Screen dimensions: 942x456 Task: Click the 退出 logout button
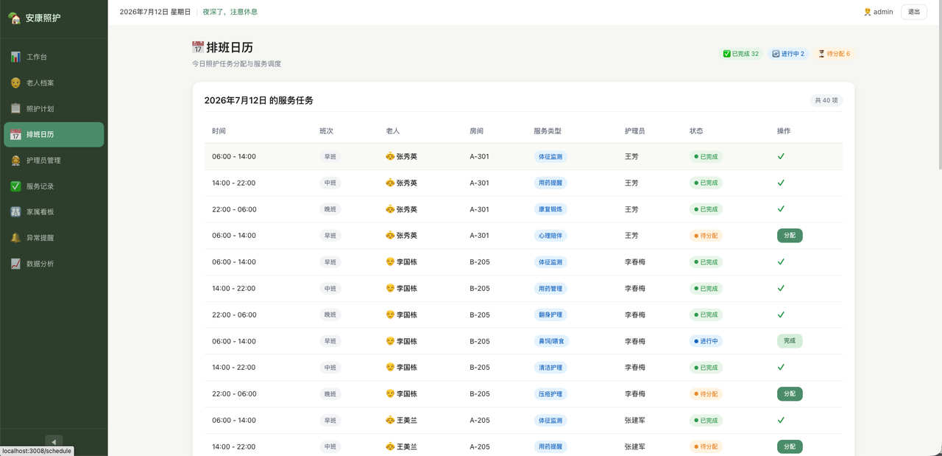click(x=913, y=12)
